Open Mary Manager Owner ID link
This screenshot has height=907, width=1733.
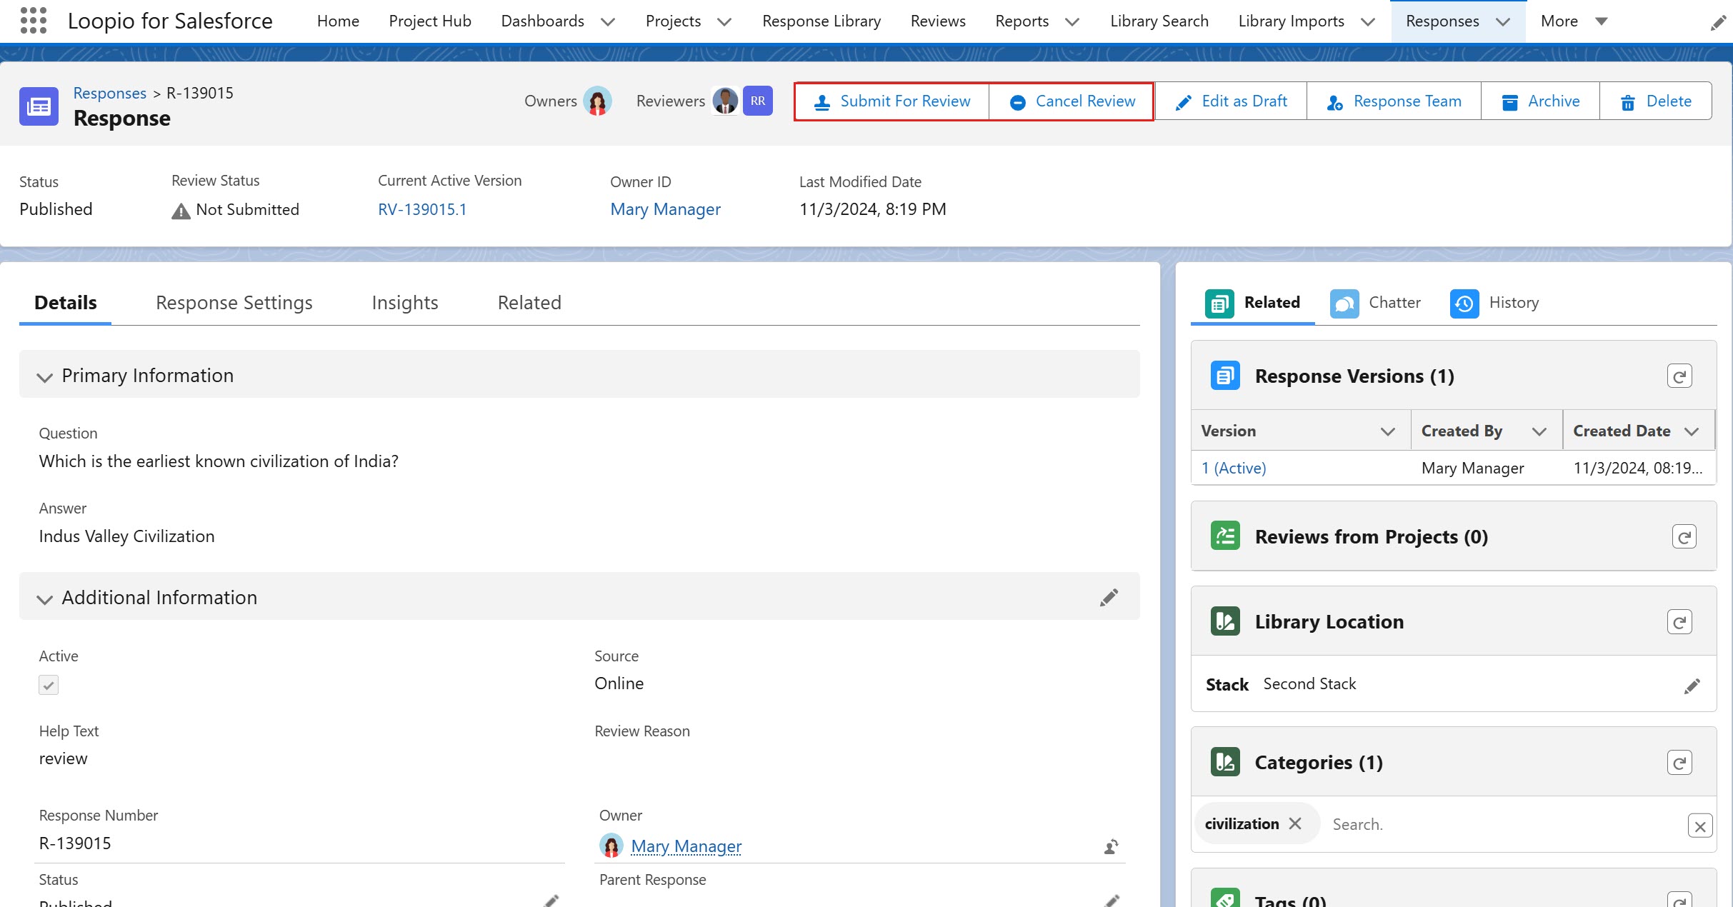[665, 209]
